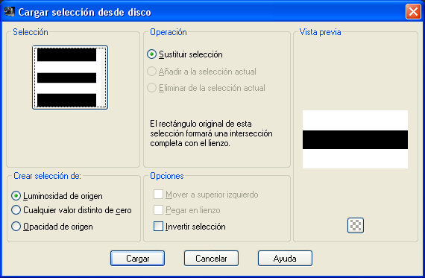Click the Cargar button
This screenshot has width=425, height=278.
(137, 258)
